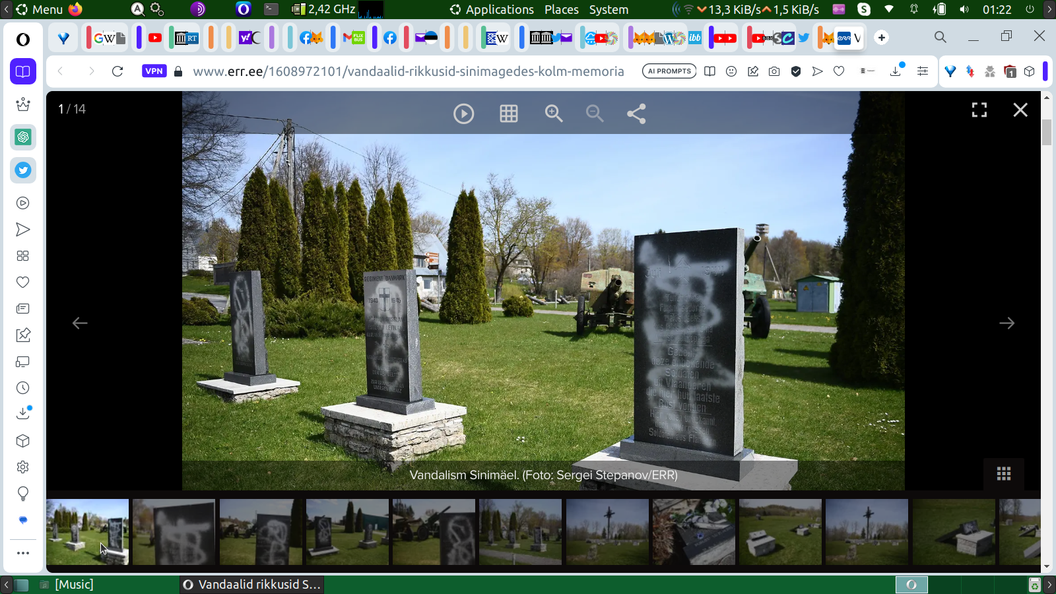This screenshot has height=594, width=1056.
Task: Select the third thumbnail in the strip
Action: pyautogui.click(x=261, y=532)
